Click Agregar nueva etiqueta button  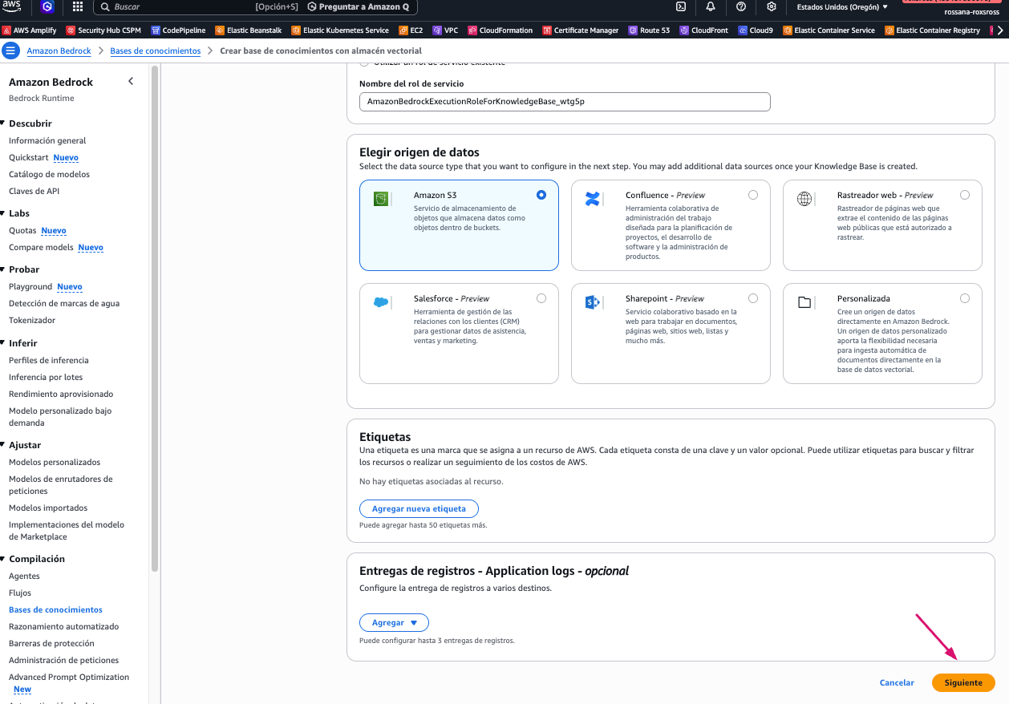pos(419,508)
